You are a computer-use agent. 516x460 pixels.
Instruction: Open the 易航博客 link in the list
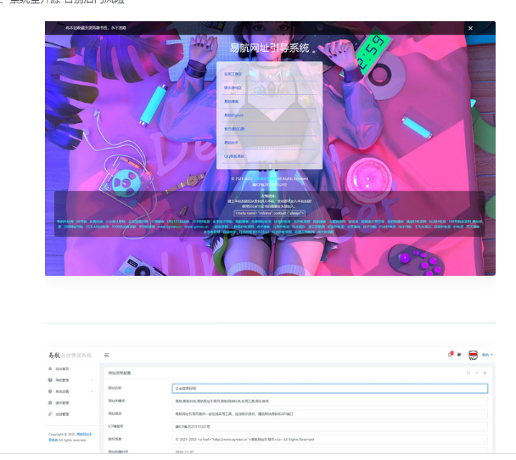232,102
